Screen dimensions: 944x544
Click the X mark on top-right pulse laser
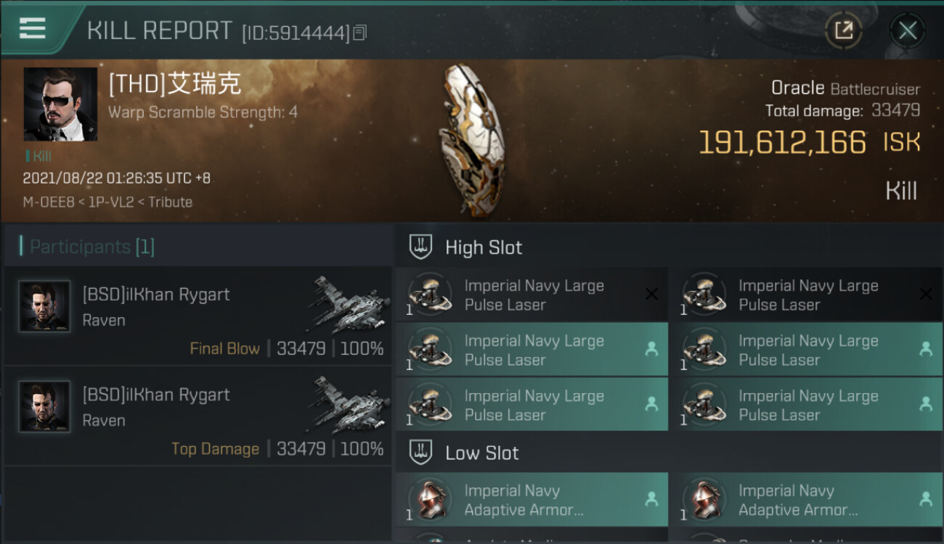pyautogui.click(x=926, y=294)
